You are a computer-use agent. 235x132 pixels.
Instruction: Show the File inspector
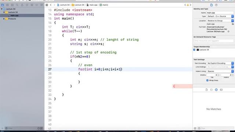tap(211, 5)
